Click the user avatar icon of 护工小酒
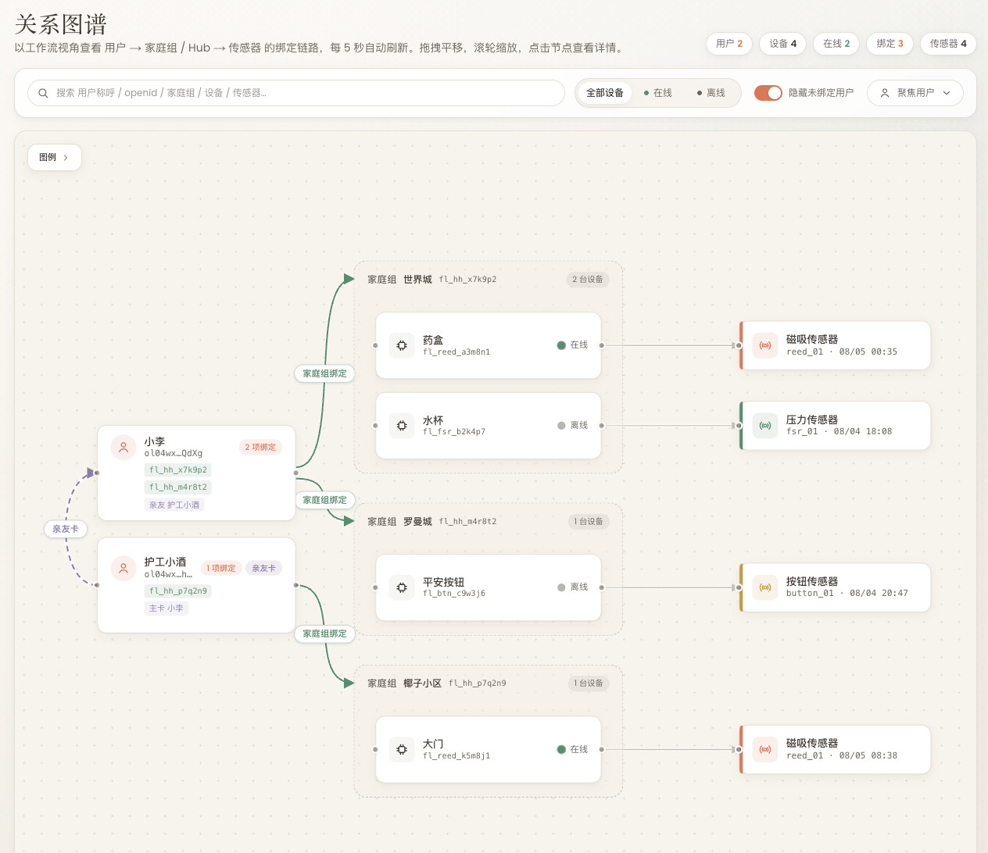This screenshot has width=988, height=853. click(x=123, y=569)
